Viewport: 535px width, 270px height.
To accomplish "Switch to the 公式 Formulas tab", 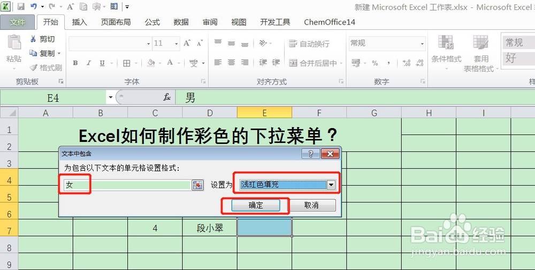I will (152, 22).
